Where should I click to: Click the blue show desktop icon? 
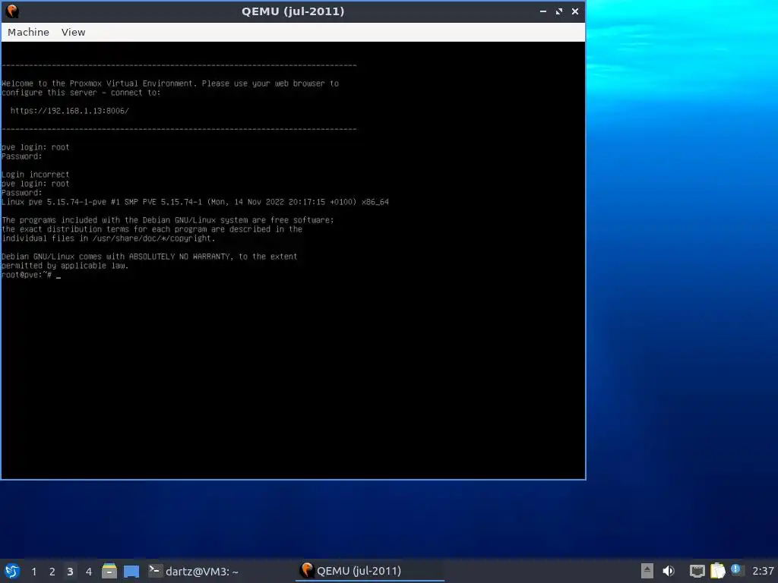(131, 571)
